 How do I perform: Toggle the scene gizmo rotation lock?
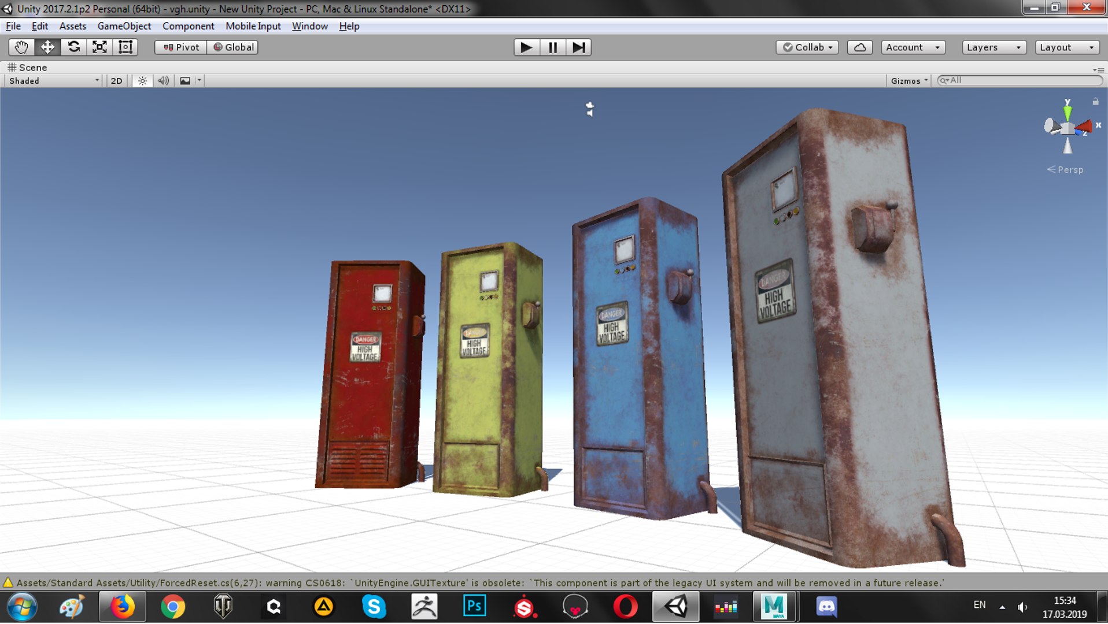pos(1095,102)
